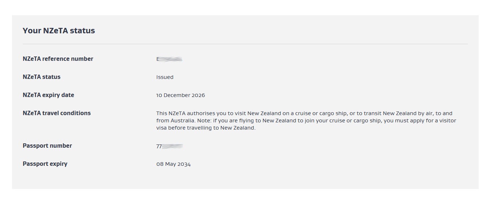Click the NZeTA status label

pos(41,77)
